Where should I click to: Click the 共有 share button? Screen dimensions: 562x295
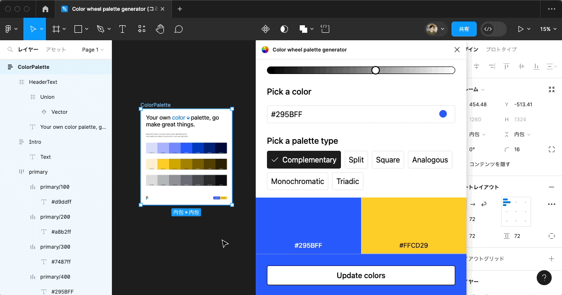tap(464, 29)
